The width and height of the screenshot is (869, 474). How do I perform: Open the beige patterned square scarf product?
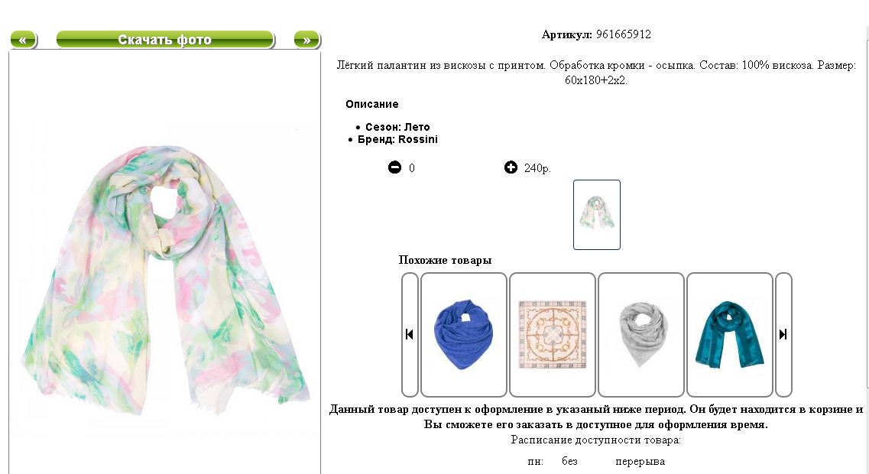(x=553, y=334)
